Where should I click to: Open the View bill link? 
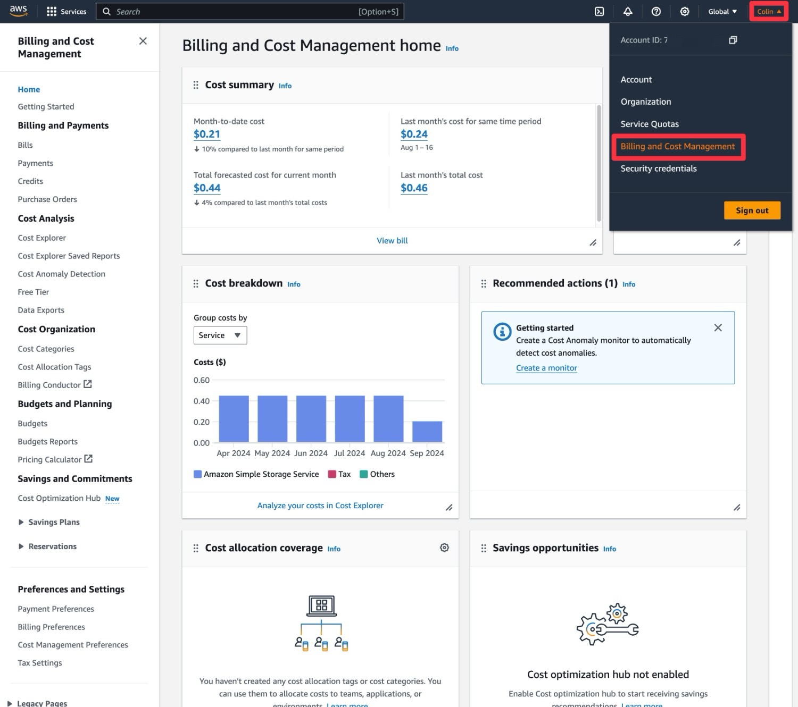(392, 241)
